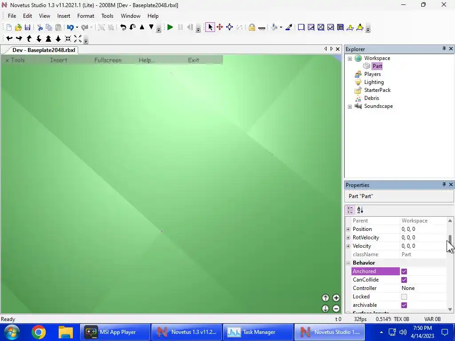
Task: Tilt the selection with the tilt icon
Action: [x=132, y=27]
